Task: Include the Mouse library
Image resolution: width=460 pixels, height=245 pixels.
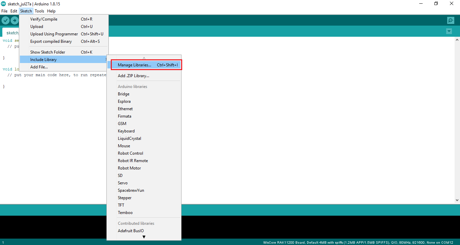Action: (144, 146)
